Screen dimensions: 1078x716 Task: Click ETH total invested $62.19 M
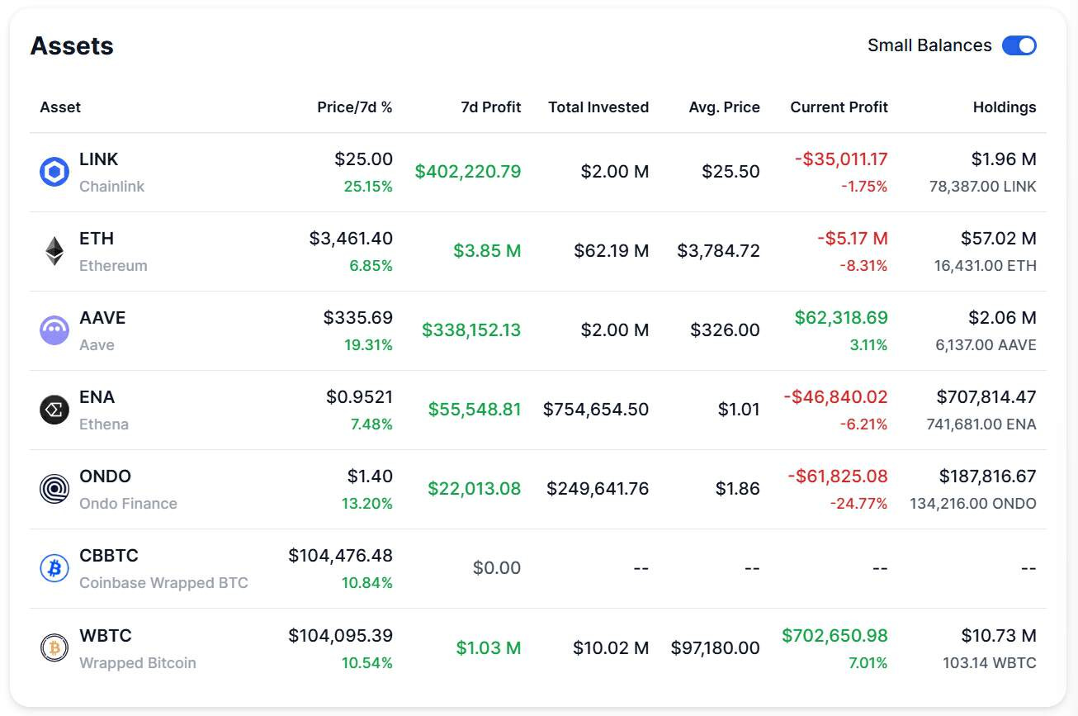coord(612,251)
